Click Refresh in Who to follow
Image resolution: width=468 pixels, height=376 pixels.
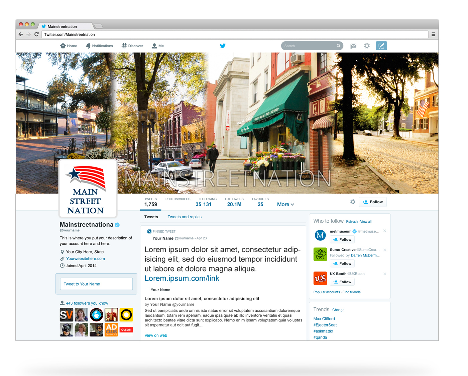coord(352,222)
